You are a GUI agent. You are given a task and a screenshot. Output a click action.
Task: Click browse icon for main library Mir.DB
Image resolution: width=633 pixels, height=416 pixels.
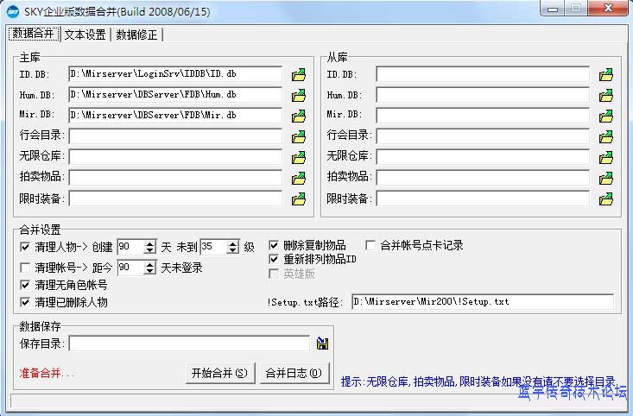pyautogui.click(x=299, y=116)
